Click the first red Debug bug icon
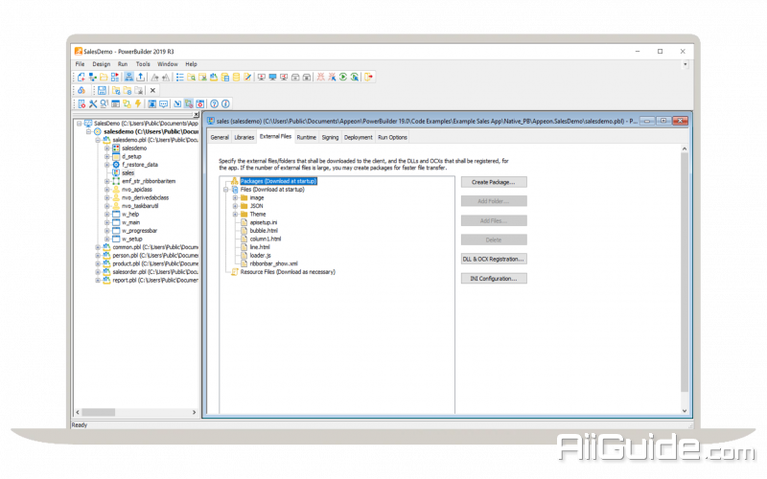The height and width of the screenshot is (479, 767). (321, 78)
